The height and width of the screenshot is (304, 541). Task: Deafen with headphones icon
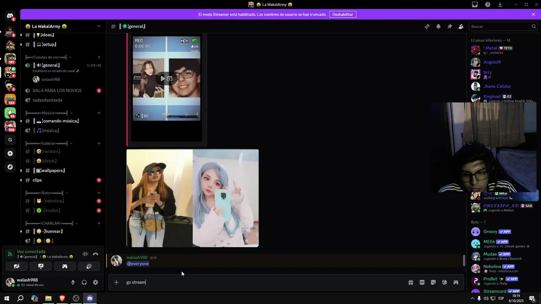pos(84,282)
